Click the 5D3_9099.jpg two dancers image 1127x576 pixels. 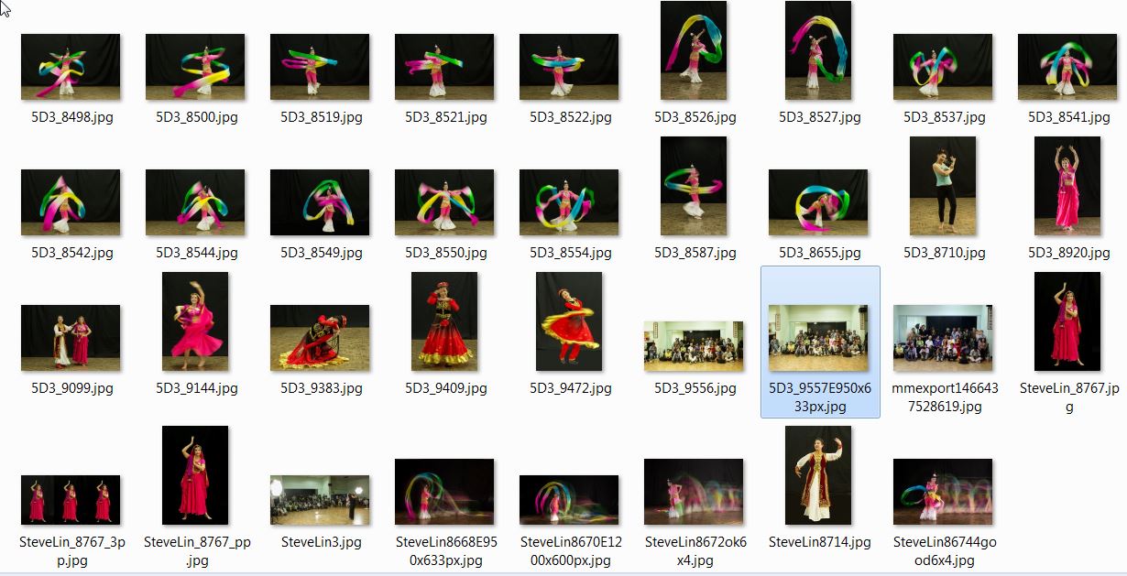point(71,339)
